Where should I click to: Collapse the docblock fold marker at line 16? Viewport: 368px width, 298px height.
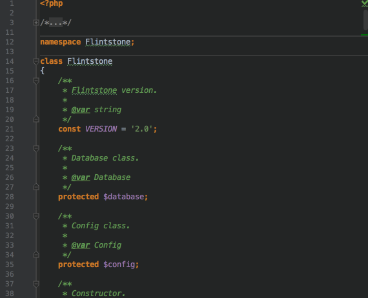coord(36,81)
